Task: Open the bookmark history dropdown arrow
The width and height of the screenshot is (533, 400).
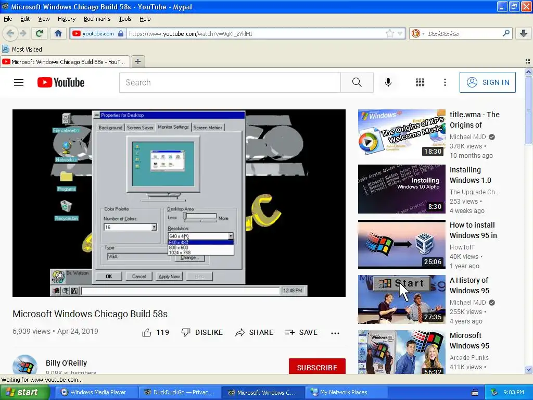Action: (400, 33)
